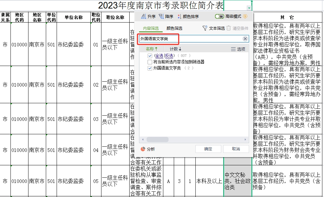Open 文本筛选 text filter
The width and height of the screenshot is (324, 197).
tap(214, 28)
